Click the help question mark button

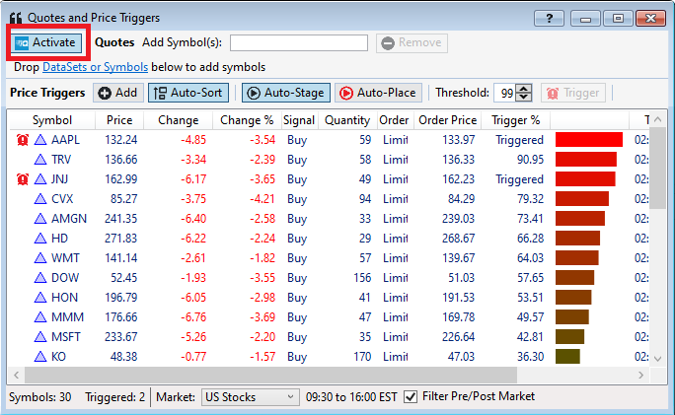click(x=549, y=19)
